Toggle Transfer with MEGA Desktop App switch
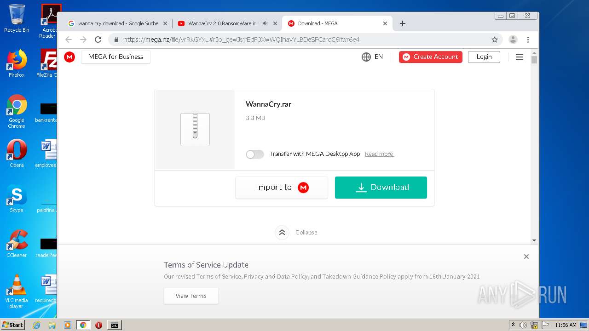This screenshot has height=331, width=589. pos(254,154)
